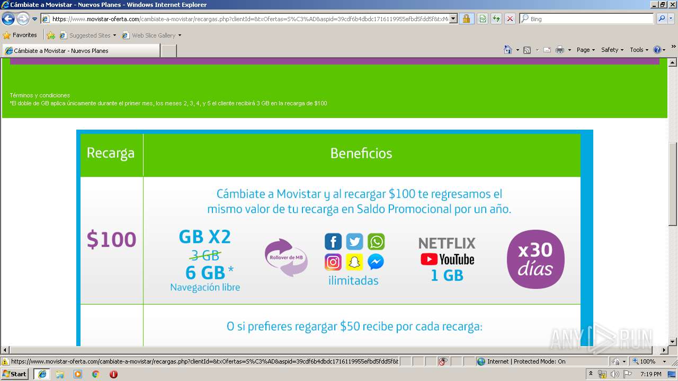The image size is (678, 381).
Task: Click the vertical scrollbar down arrow
Action: [673, 342]
